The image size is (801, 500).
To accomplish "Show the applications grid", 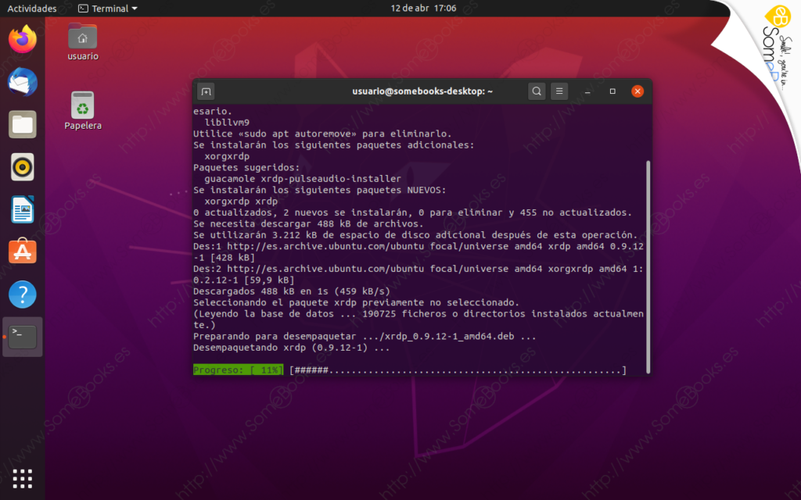I will pos(23,478).
